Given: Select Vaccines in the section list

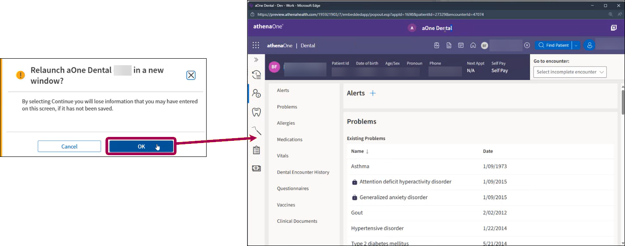Looking at the screenshot, I should click(x=286, y=205).
